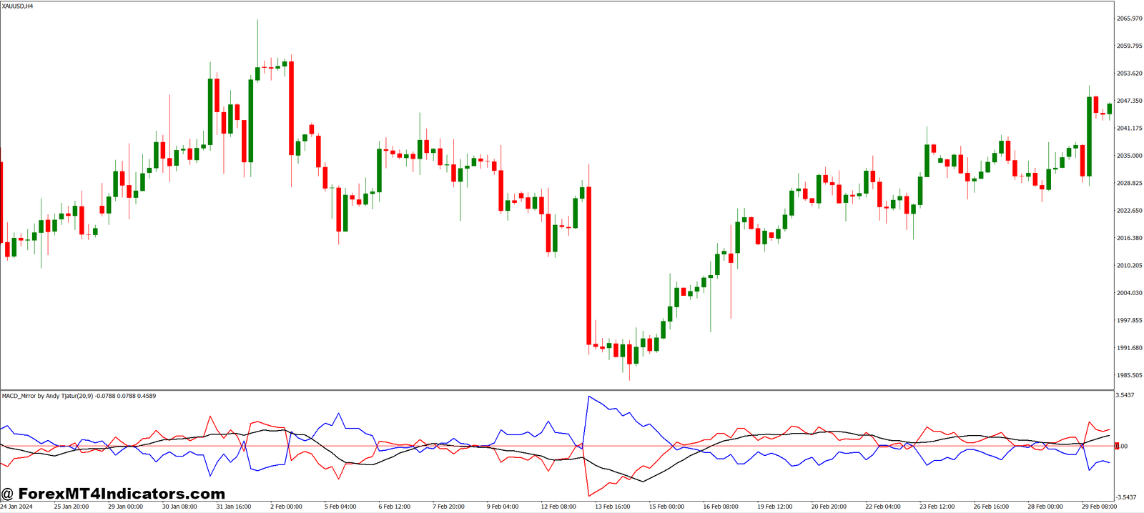1144x513 pixels.
Task: Click the large red candle of 13 Feb drop
Action: [589, 266]
